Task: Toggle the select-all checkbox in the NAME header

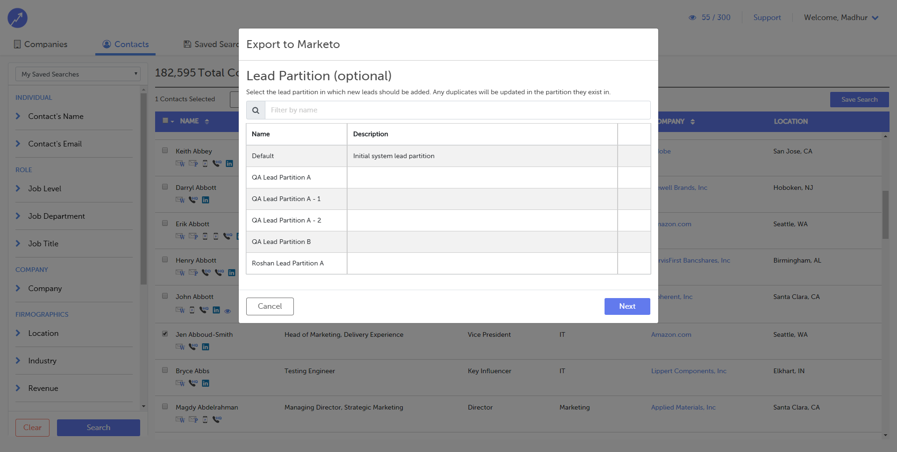Action: coord(165,120)
